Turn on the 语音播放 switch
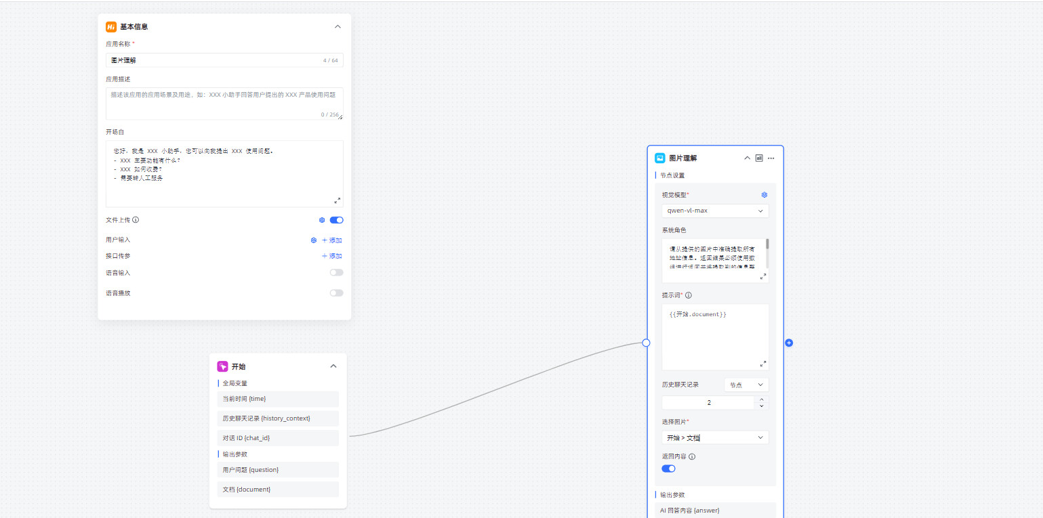The image size is (1043, 518). pyautogui.click(x=336, y=293)
